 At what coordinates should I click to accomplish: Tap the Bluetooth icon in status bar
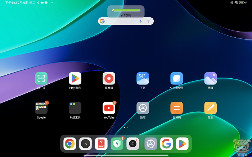click(232, 3)
